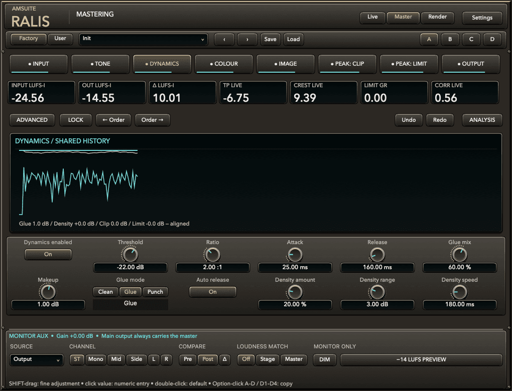
Task: Switch to Render mode
Action: pyautogui.click(x=437, y=17)
